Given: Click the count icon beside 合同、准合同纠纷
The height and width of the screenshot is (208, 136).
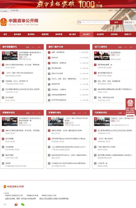Looking at the screenshot, I should (x=80, y=53).
